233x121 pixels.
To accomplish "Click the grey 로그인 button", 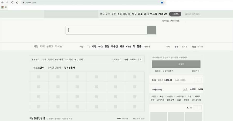I will coord(176,64).
